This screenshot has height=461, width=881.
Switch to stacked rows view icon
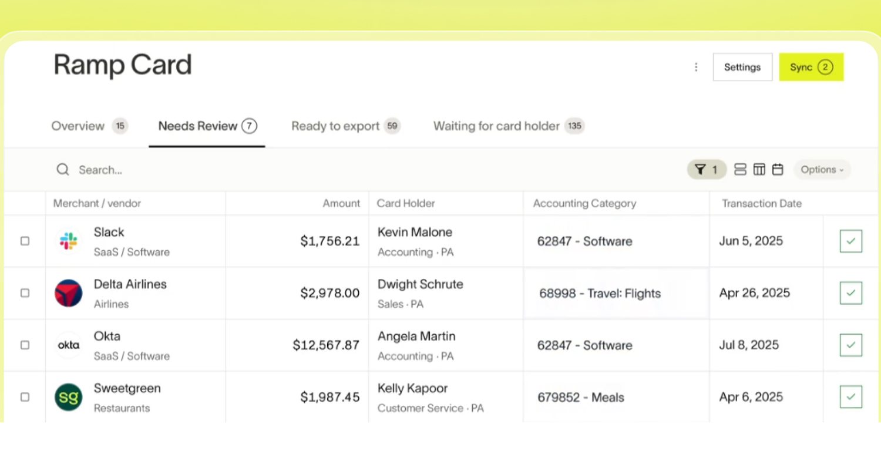(741, 170)
